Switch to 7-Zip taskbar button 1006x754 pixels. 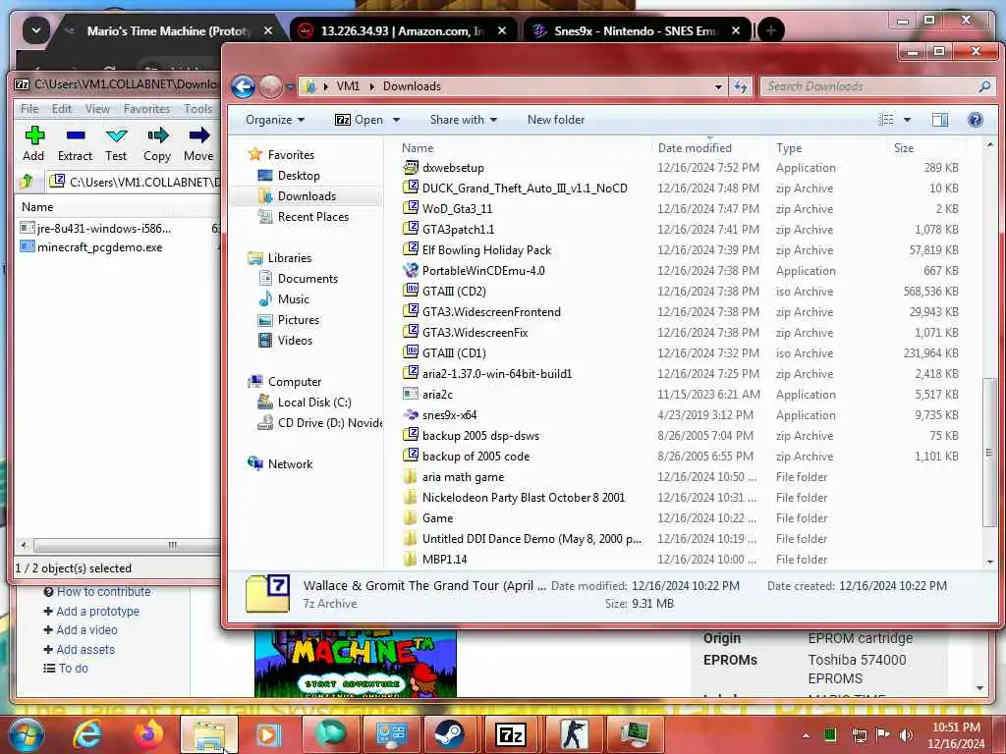[511, 734]
